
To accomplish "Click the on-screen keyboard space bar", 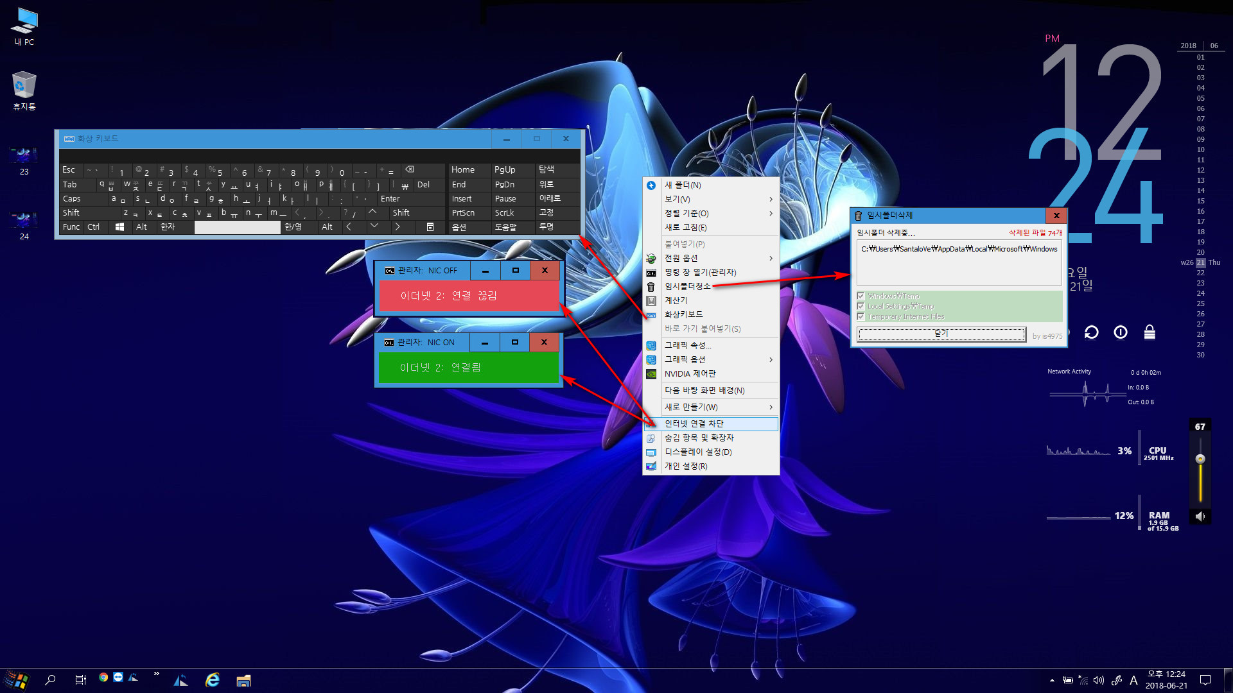I will [x=238, y=227].
